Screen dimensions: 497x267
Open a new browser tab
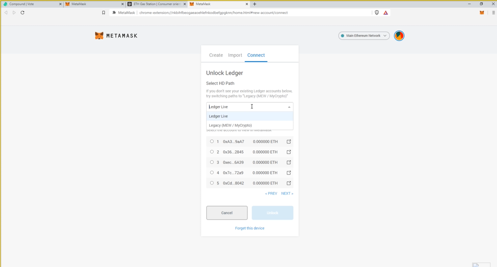tap(255, 4)
